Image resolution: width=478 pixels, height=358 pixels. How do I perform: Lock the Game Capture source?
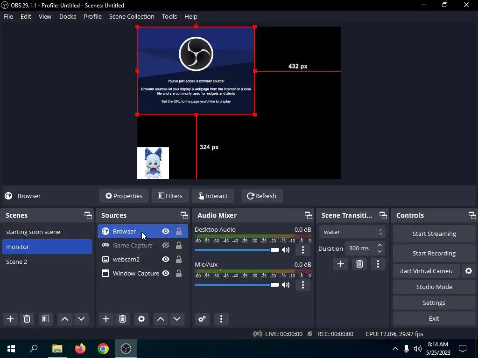tap(179, 245)
